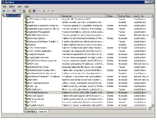Click the Back arrow toolbar icon

click(x=4, y=11)
